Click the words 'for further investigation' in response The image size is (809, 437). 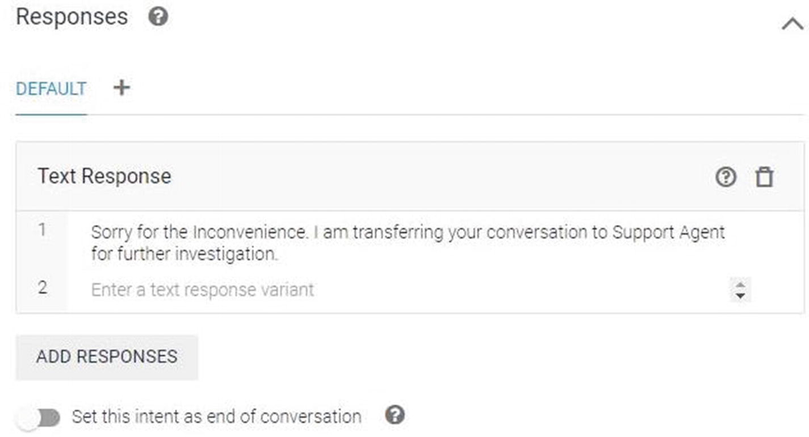click(183, 254)
